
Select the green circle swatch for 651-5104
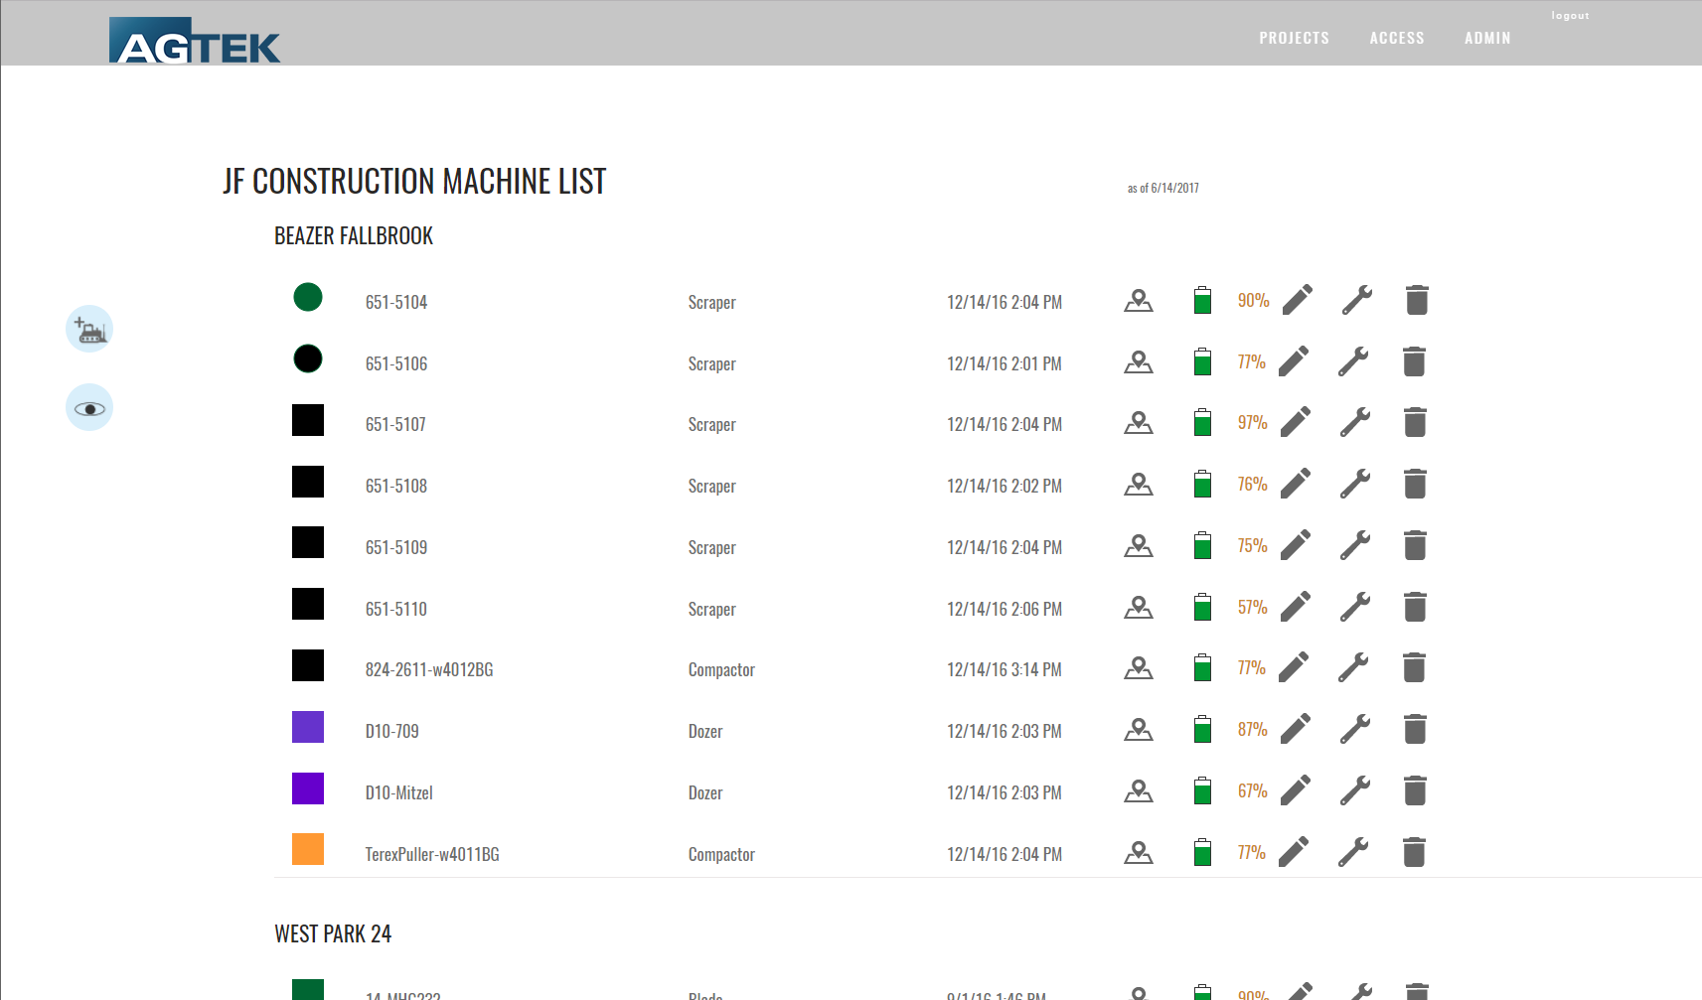coord(308,297)
